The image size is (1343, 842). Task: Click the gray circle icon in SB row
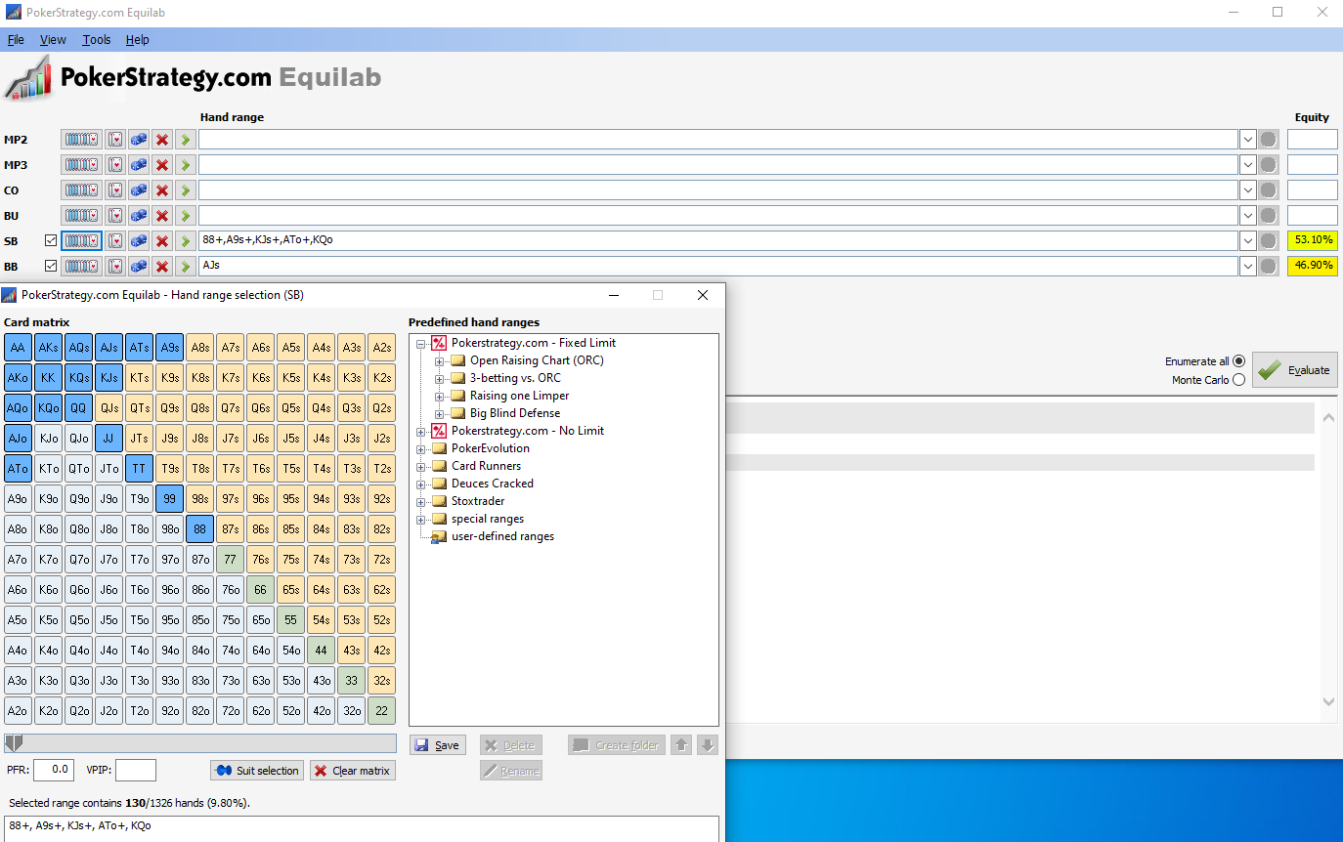[1269, 240]
